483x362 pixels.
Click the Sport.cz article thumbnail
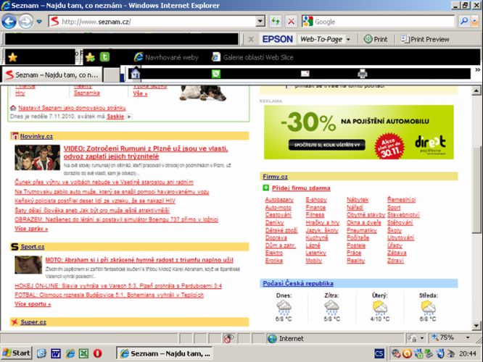28,264
